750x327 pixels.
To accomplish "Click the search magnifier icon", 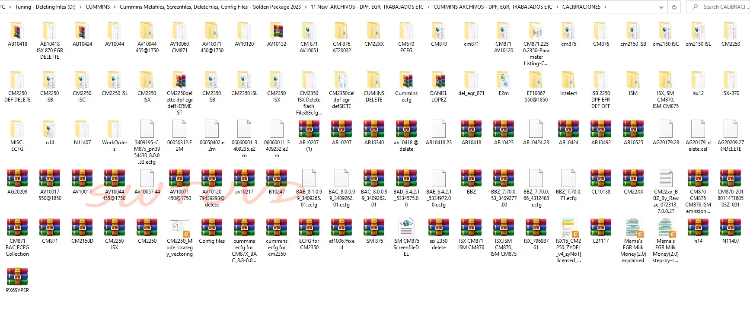I will 695,7.
